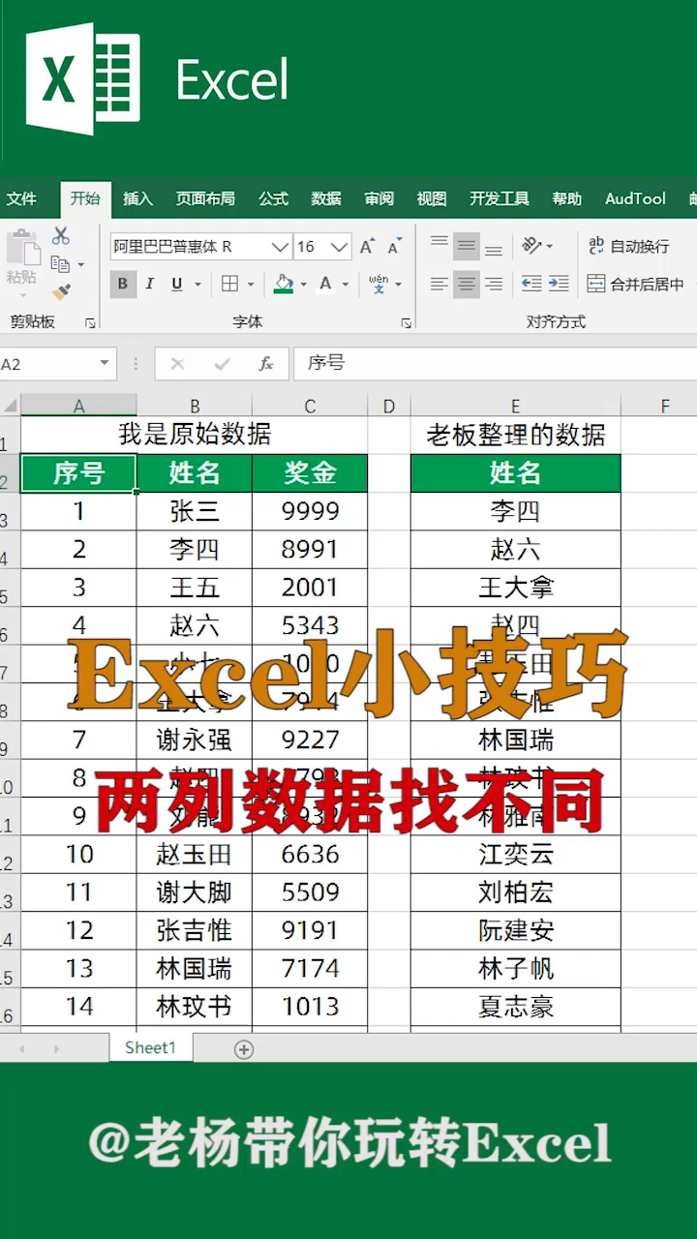This screenshot has width=697, height=1239.
Task: Click the insert function fx icon
Action: 266,364
